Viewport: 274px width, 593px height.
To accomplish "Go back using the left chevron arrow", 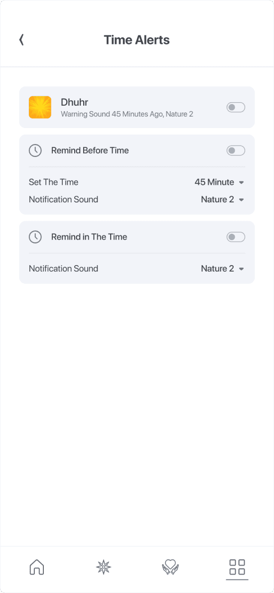I will tap(21, 40).
